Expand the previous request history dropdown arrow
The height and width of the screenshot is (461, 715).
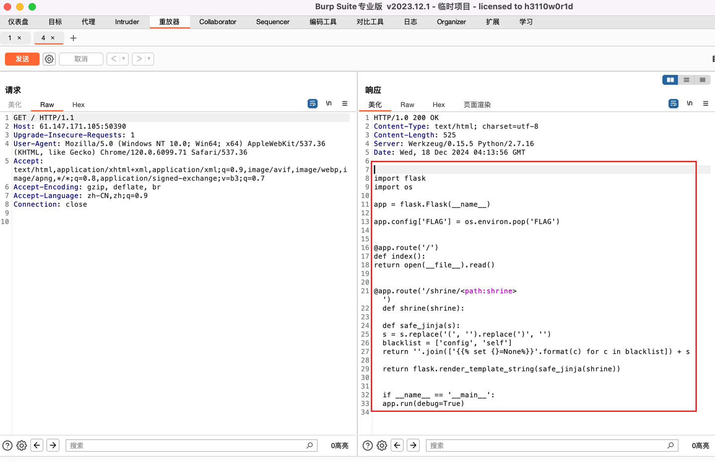tap(124, 59)
